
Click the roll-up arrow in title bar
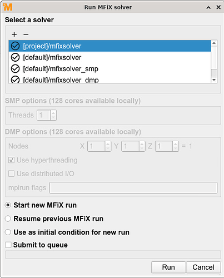coord(208,7)
